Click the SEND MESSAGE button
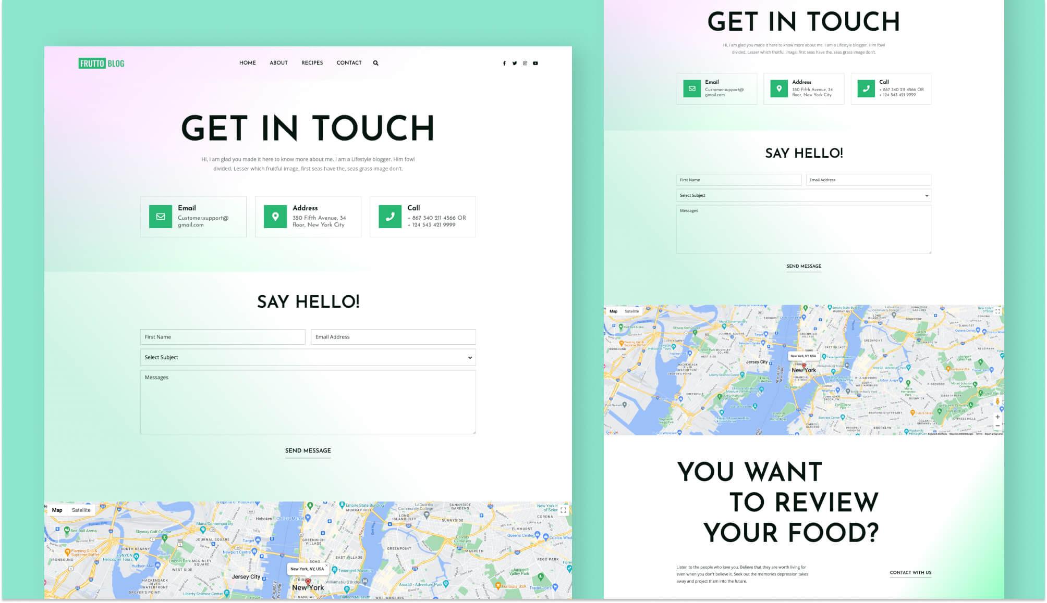This screenshot has width=1047, height=603. 308,451
